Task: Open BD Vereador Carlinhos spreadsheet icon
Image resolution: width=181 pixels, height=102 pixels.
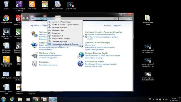Action: [6, 48]
